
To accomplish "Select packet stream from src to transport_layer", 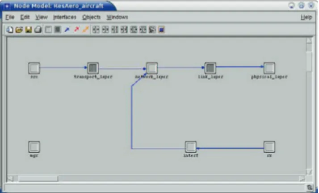I will [x=63, y=68].
